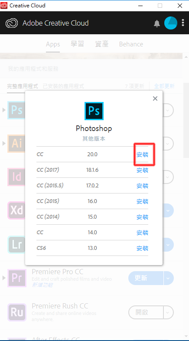
Task: Expand the Illustrator disclosure triangle
Action: pos(4,143)
